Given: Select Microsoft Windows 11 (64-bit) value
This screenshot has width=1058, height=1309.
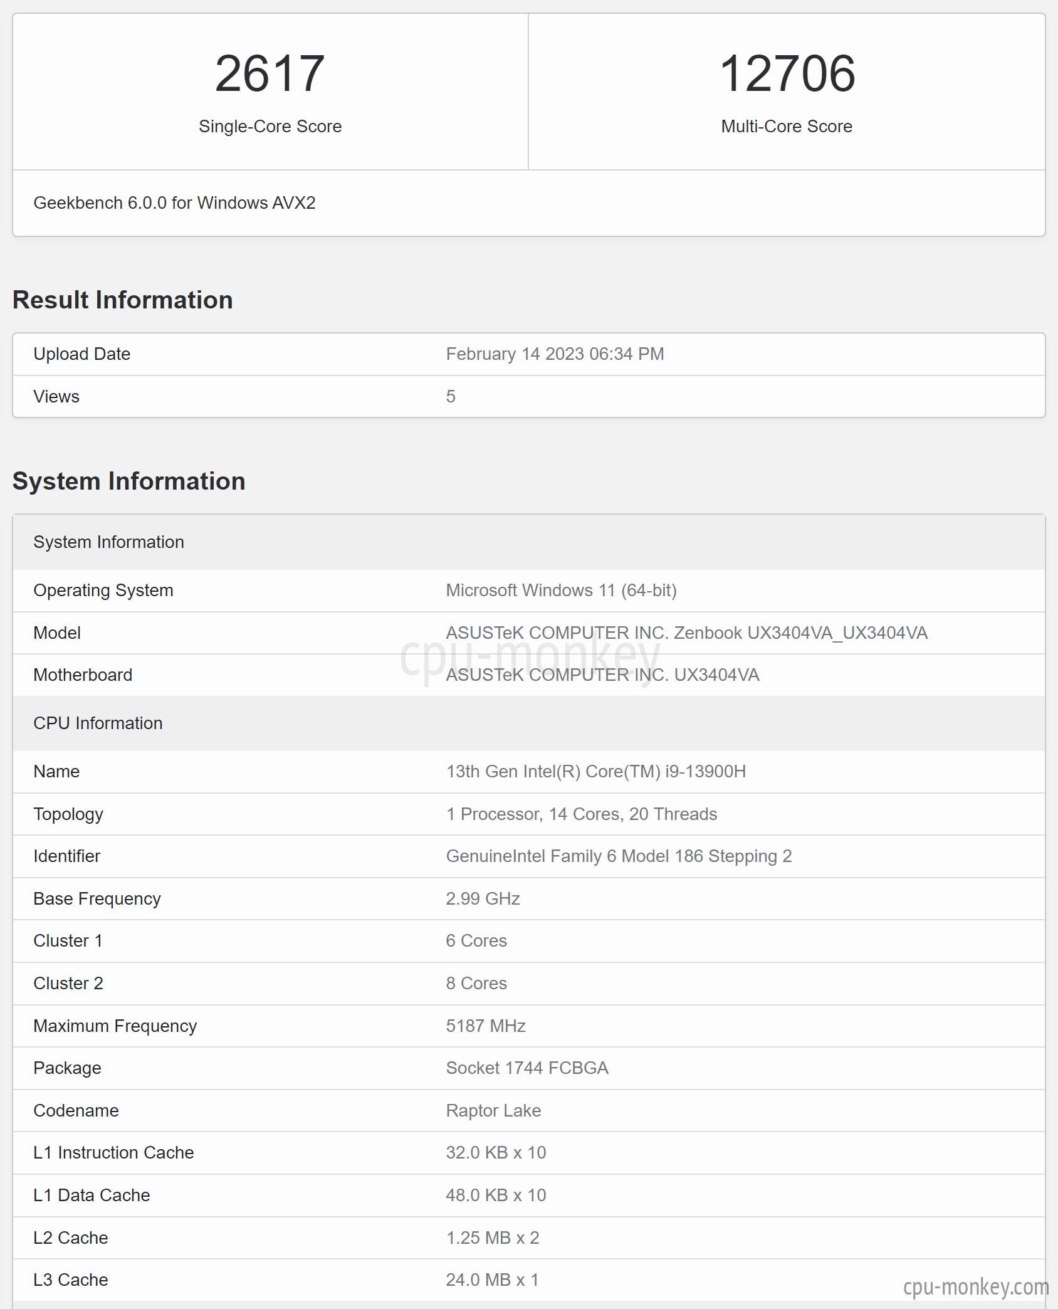Looking at the screenshot, I should (x=561, y=590).
